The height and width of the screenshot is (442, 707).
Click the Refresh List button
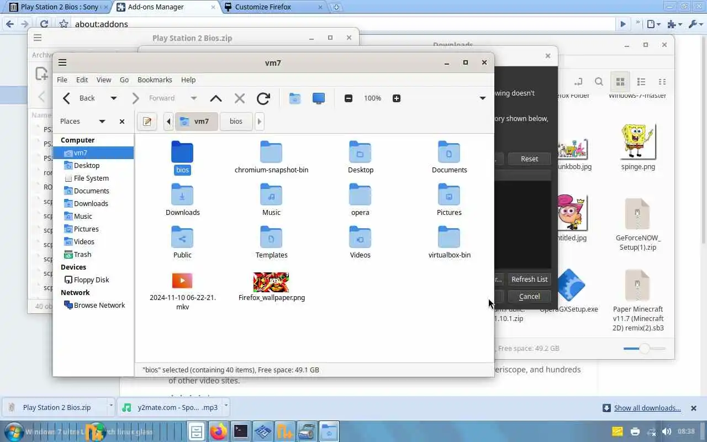[529, 279]
